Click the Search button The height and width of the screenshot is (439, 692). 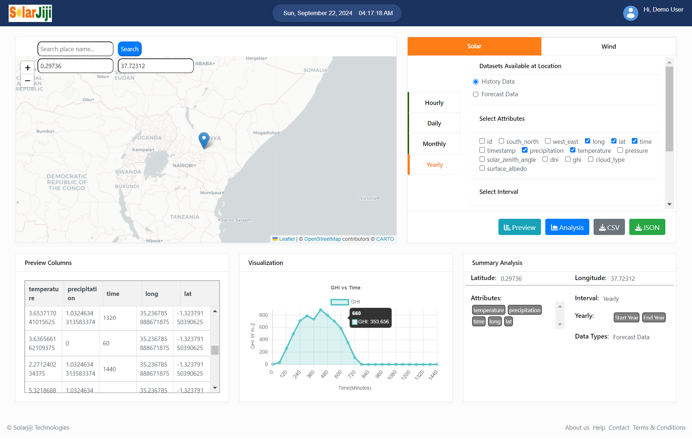click(x=129, y=49)
